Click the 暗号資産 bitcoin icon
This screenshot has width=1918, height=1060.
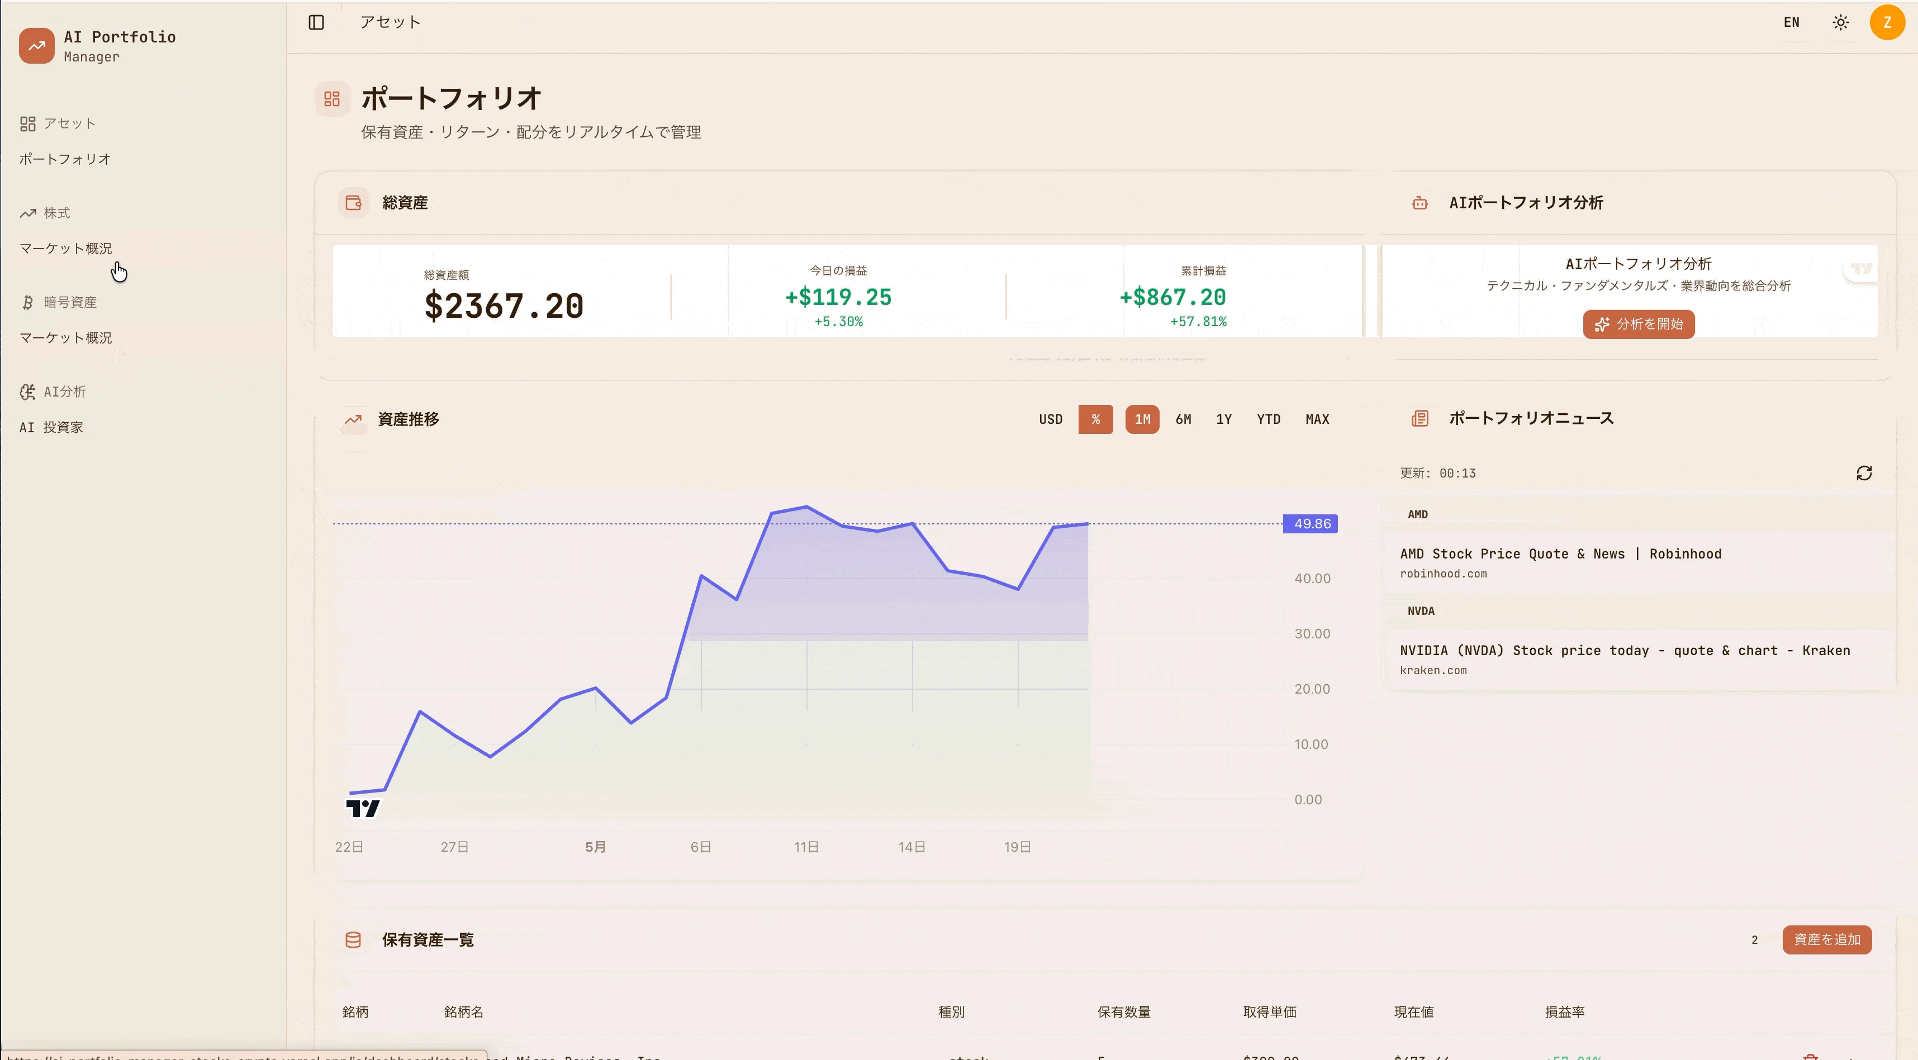pyautogui.click(x=27, y=302)
